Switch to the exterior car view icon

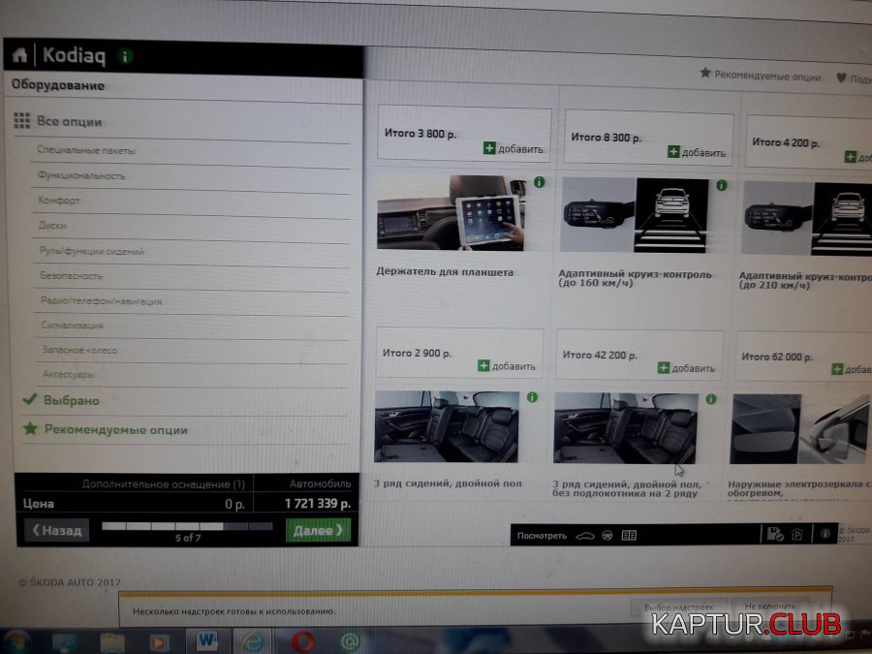(x=585, y=536)
